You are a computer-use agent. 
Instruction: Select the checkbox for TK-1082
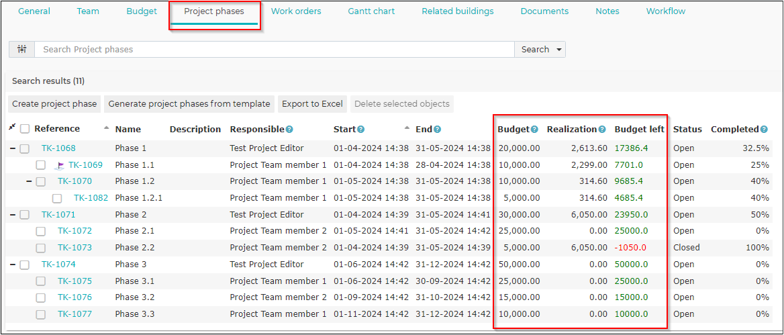[57, 199]
